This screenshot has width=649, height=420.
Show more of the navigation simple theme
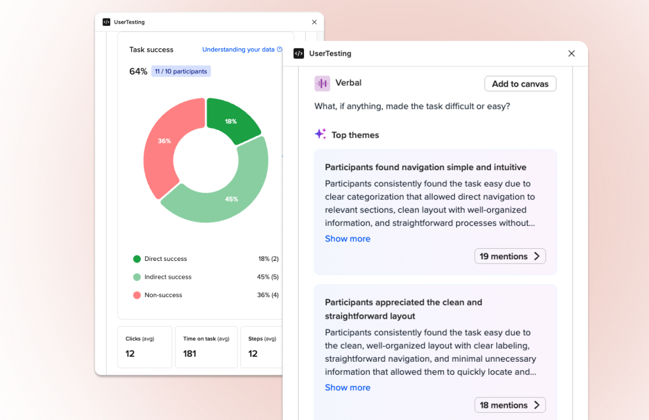[348, 238]
